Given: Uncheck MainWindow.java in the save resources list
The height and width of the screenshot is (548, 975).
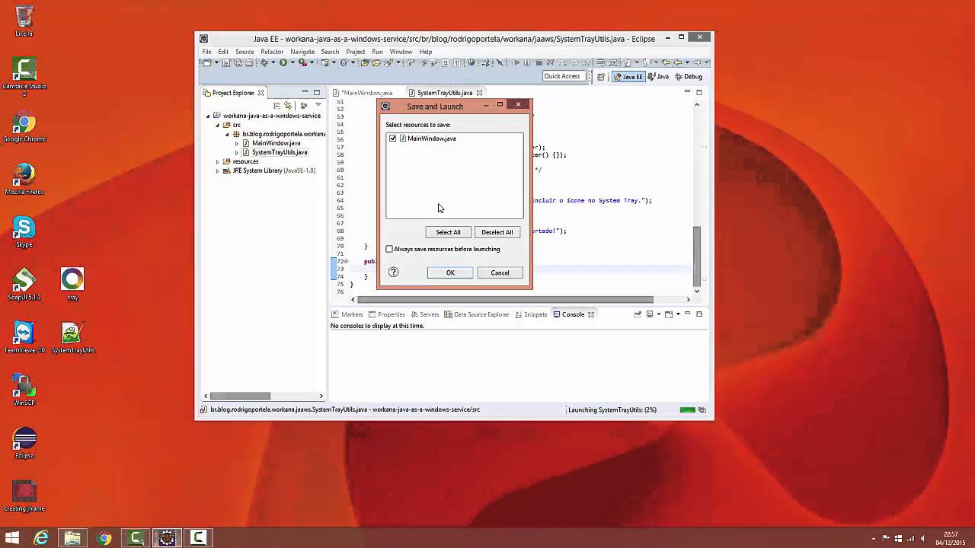Looking at the screenshot, I should click(392, 138).
